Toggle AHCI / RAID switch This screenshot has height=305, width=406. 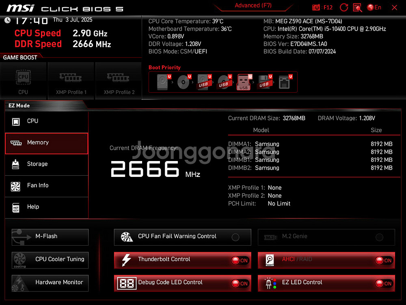[384, 260]
